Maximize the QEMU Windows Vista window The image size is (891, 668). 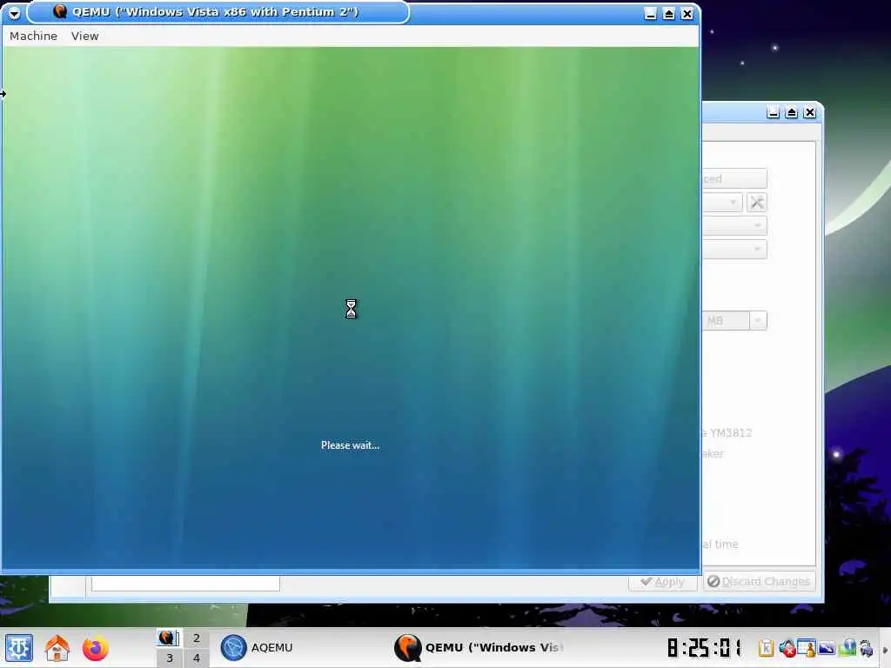point(669,14)
